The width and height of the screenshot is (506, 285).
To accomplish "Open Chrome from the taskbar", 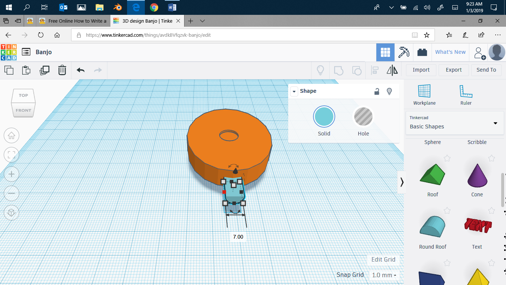I will click(154, 7).
